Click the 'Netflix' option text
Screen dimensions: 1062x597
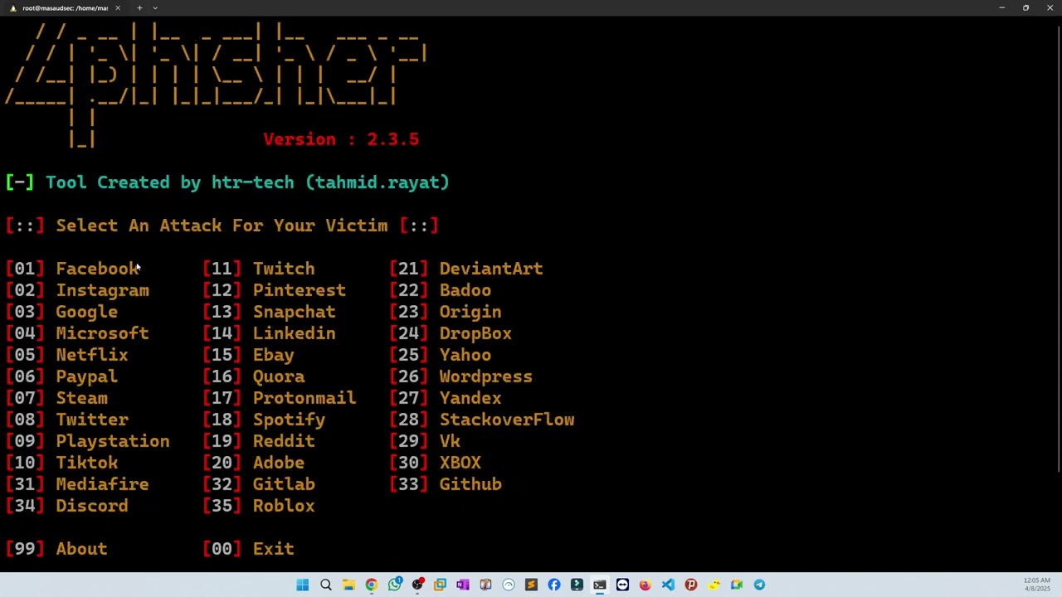tap(92, 355)
